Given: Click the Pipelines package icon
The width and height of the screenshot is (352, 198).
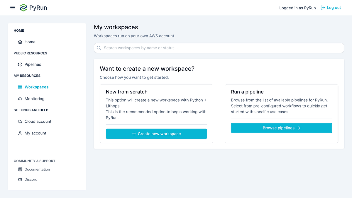Looking at the screenshot, I should click(x=20, y=64).
